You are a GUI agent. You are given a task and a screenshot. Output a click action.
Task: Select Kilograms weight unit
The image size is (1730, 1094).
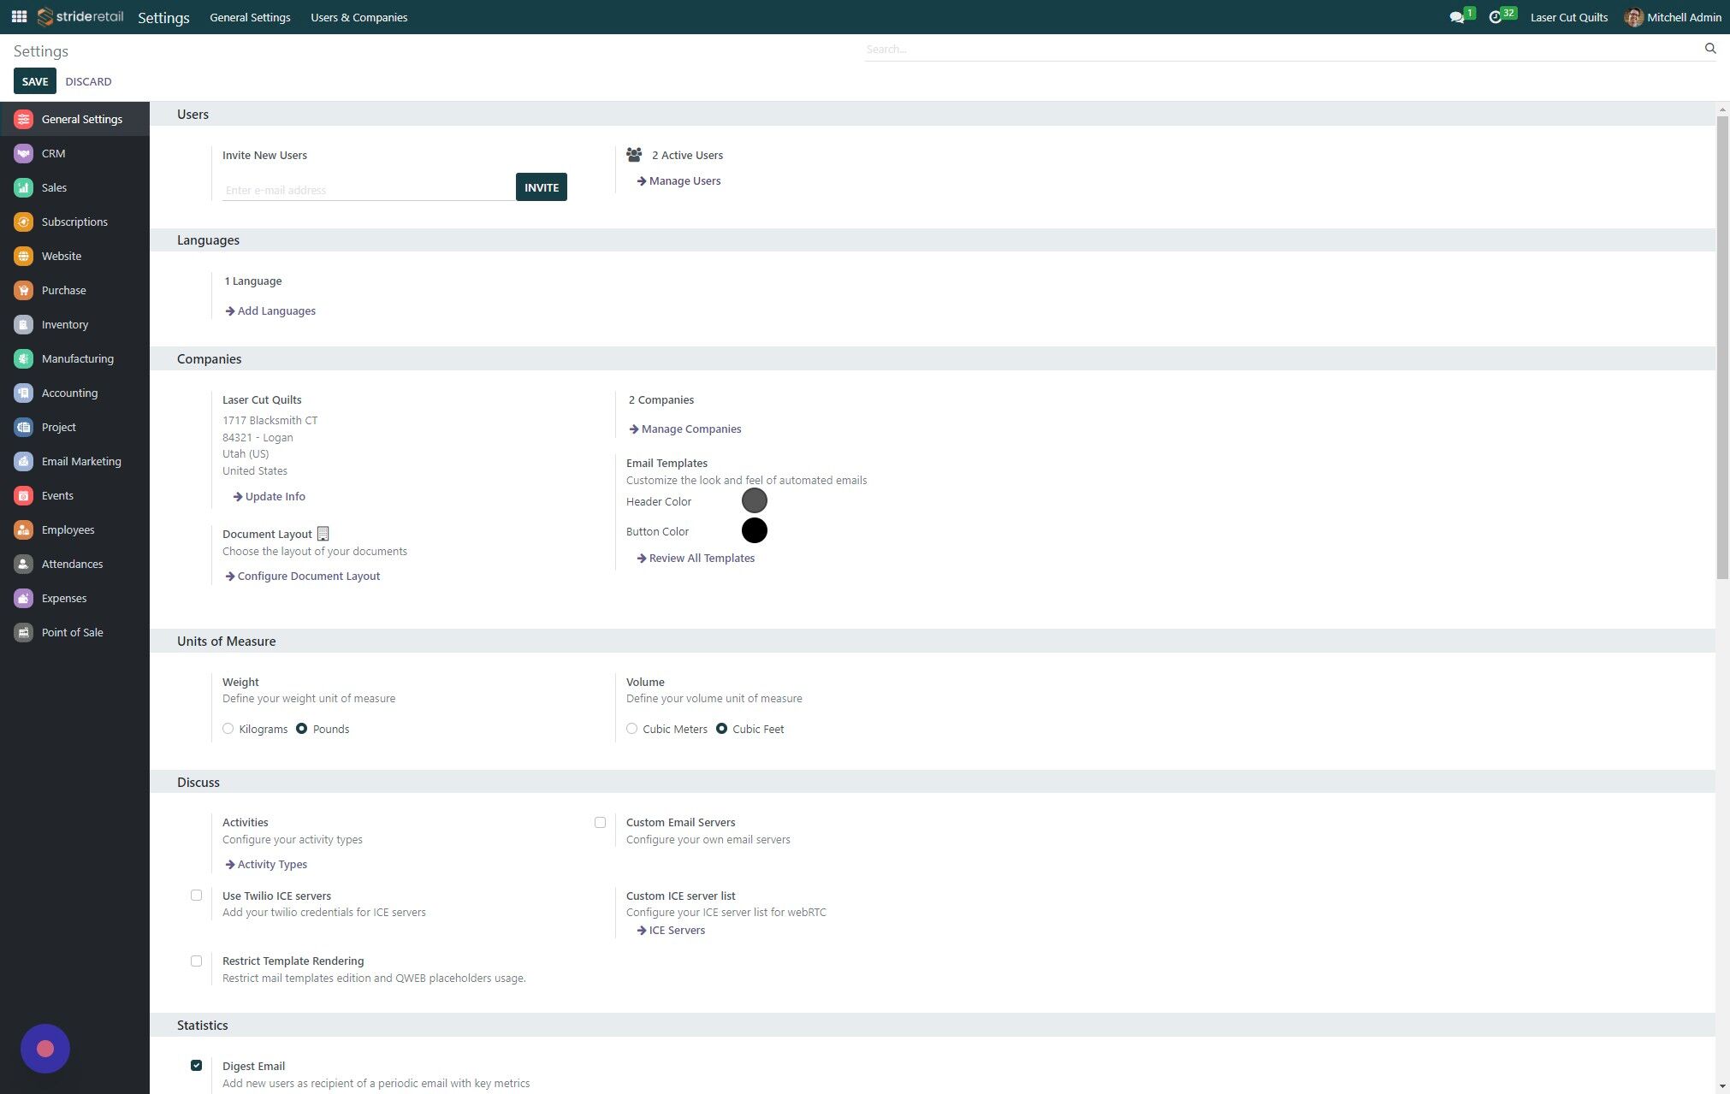point(228,729)
